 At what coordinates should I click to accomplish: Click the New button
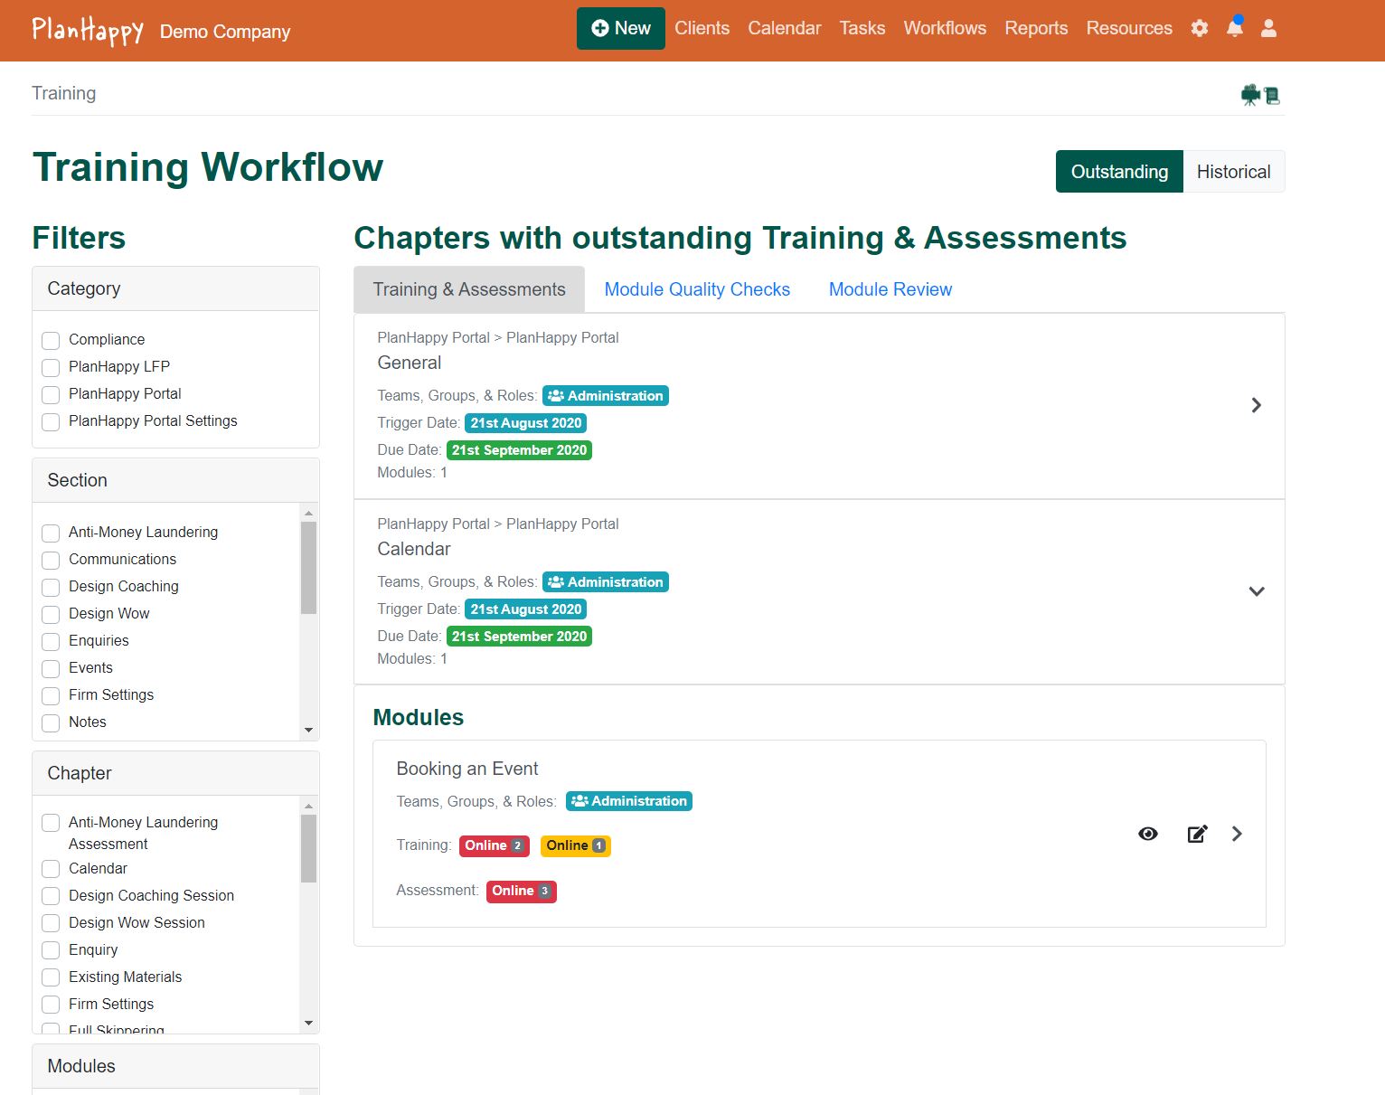[621, 28]
